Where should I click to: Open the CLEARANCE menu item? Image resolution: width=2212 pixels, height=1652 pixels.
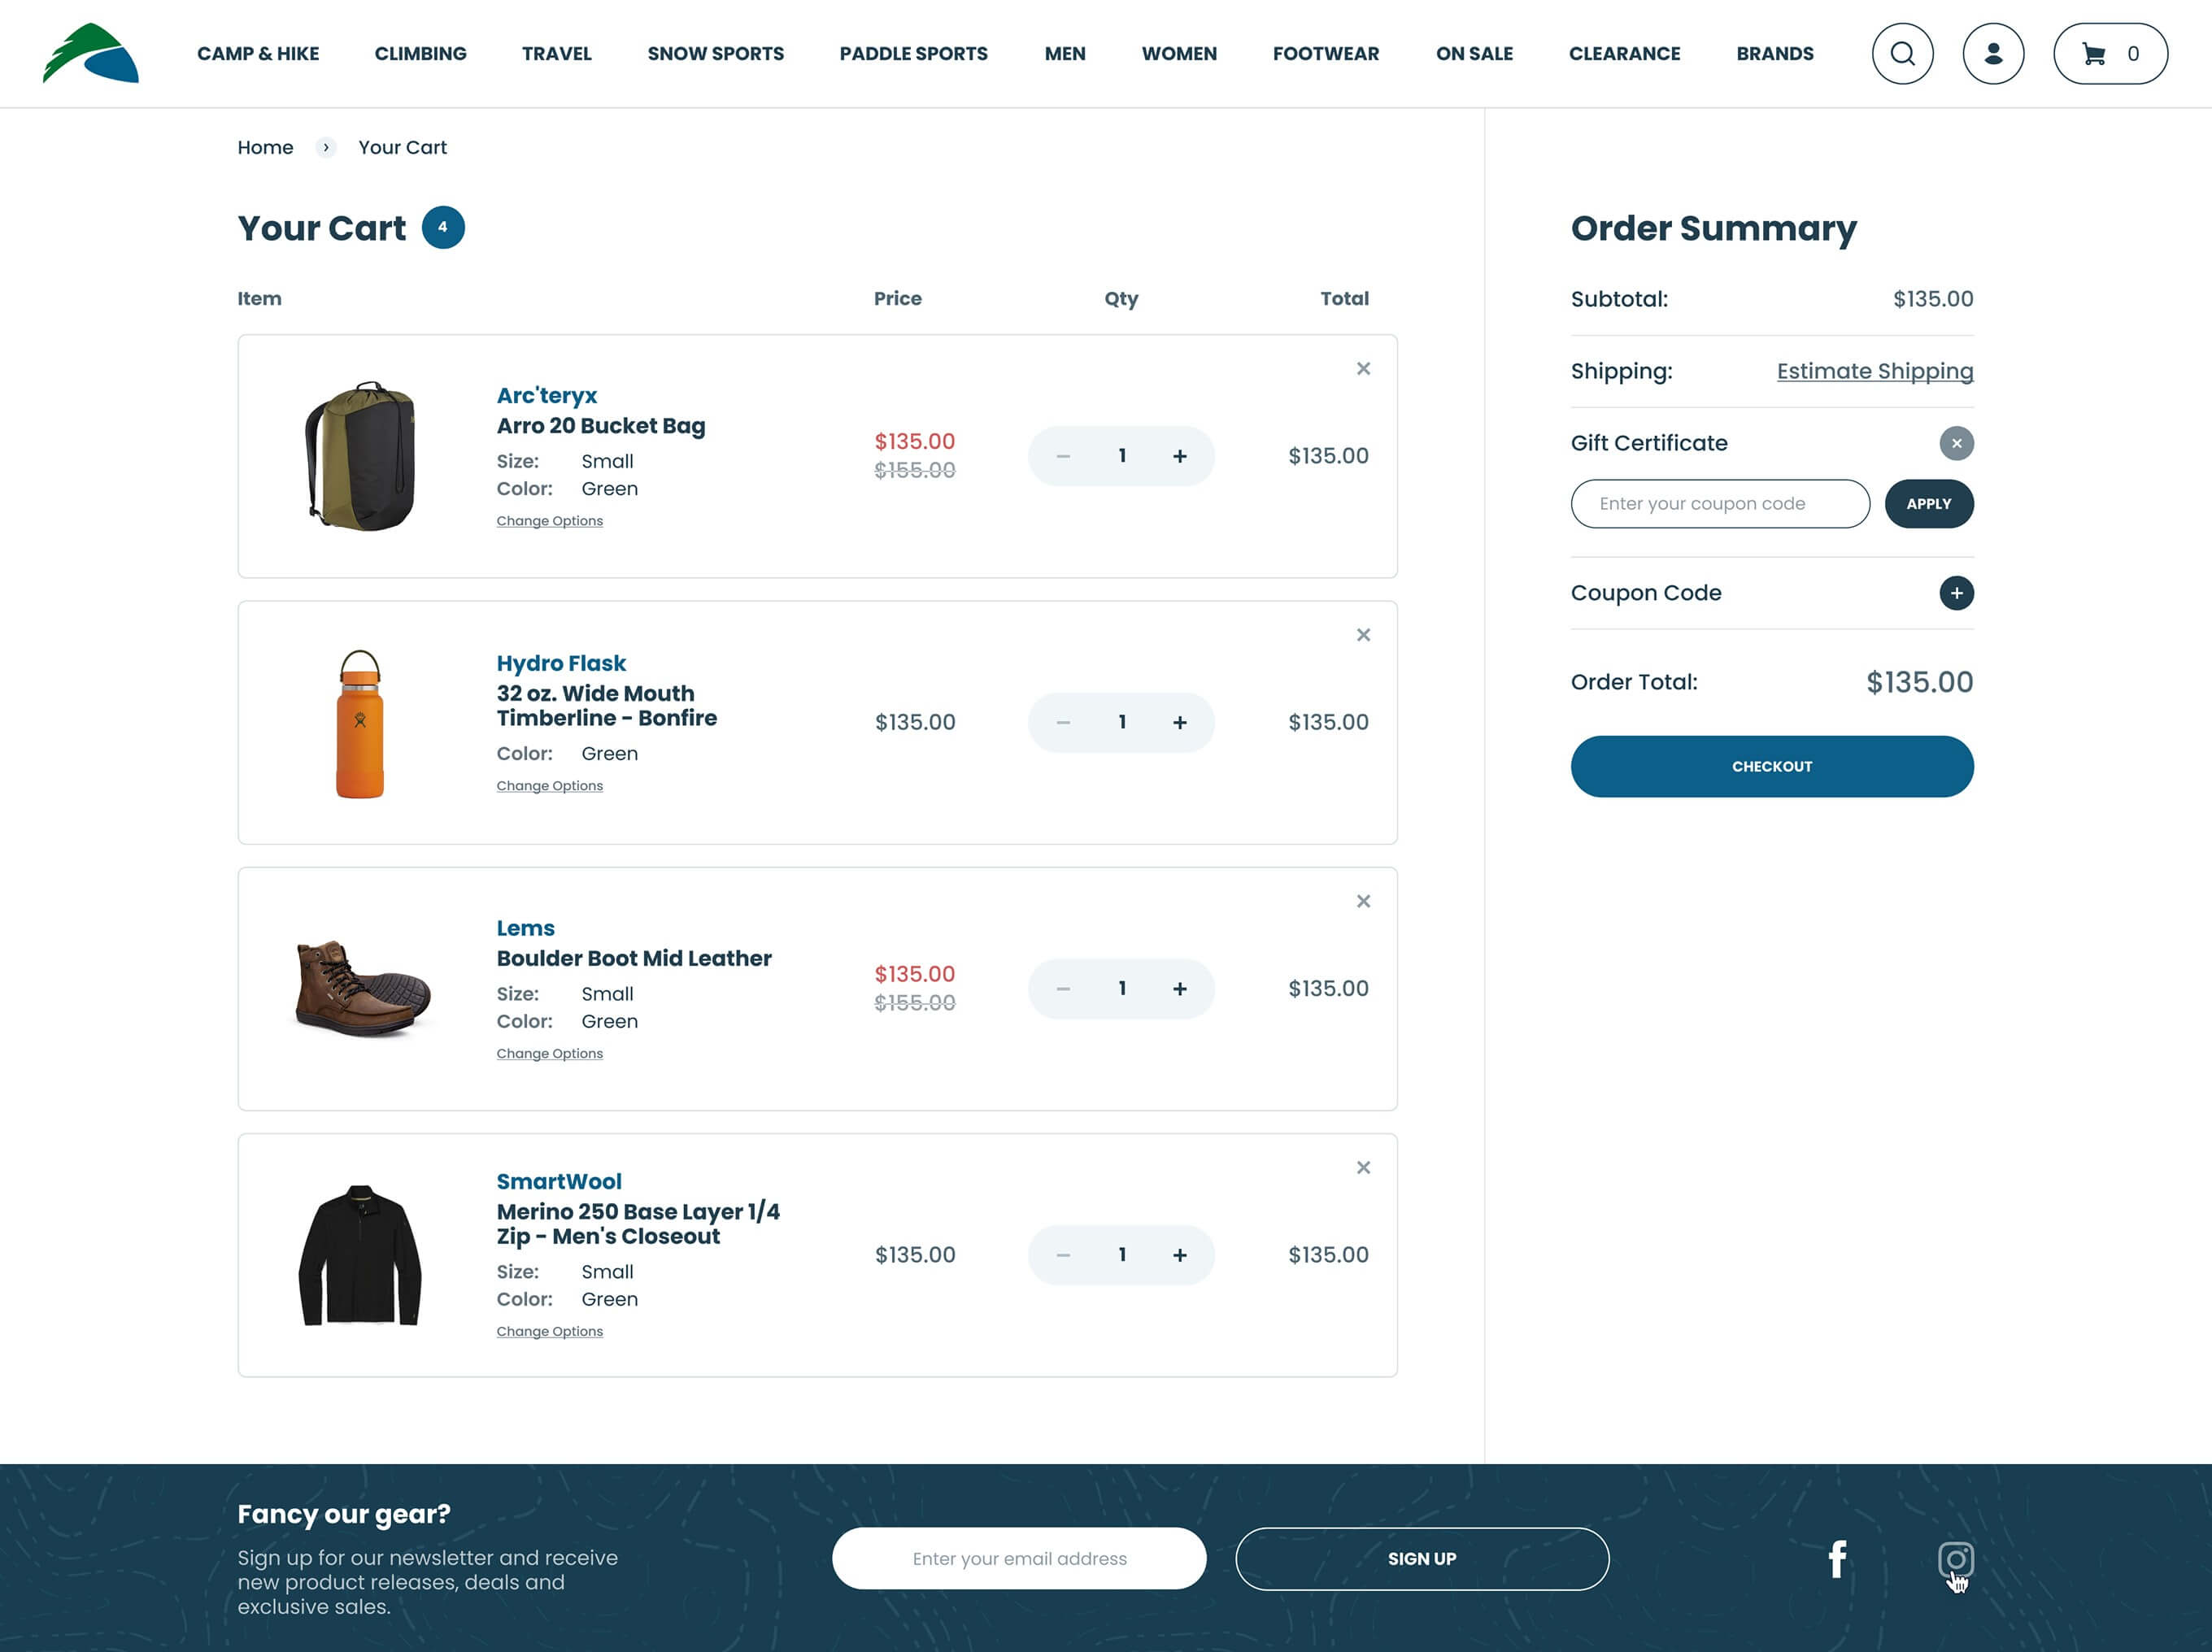(x=1624, y=54)
